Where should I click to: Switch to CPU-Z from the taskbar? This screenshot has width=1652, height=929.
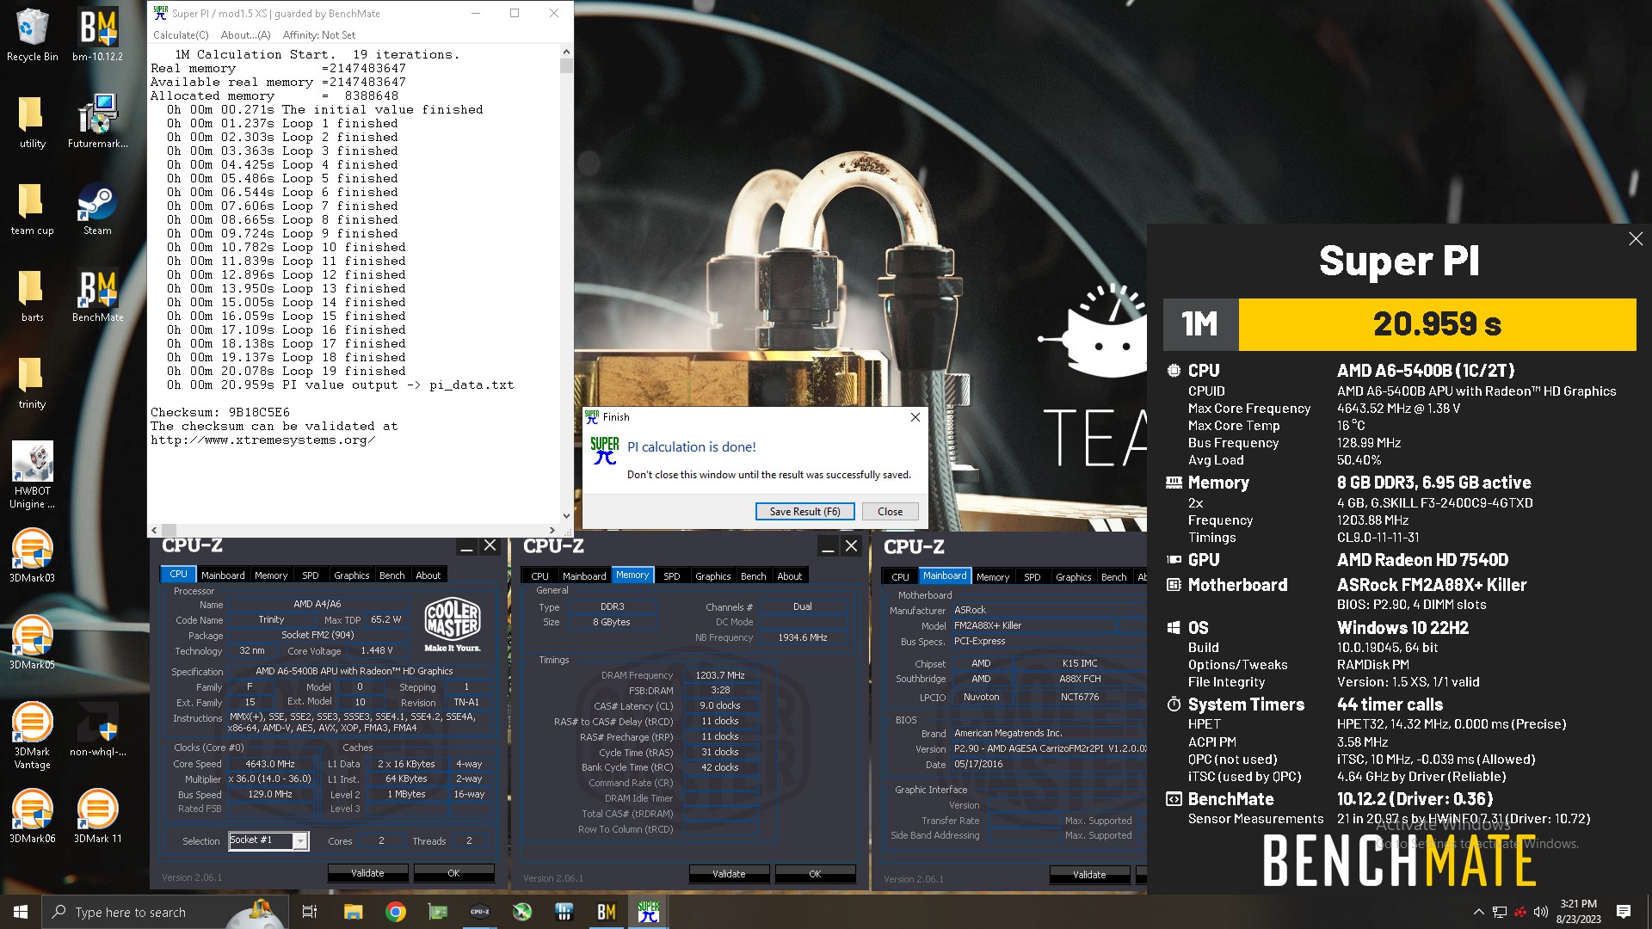[479, 912]
